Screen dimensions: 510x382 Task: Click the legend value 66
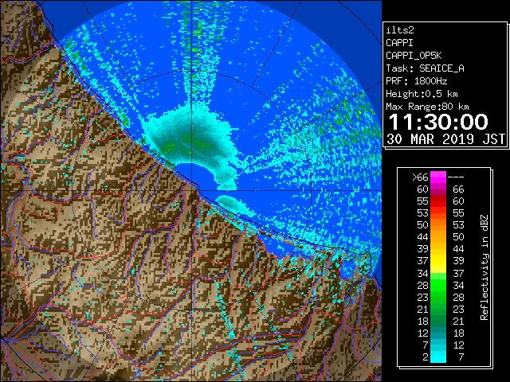coord(458,189)
